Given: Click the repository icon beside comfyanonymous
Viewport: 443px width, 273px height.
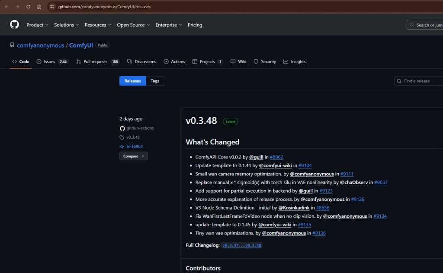Looking at the screenshot, I should [12, 45].
